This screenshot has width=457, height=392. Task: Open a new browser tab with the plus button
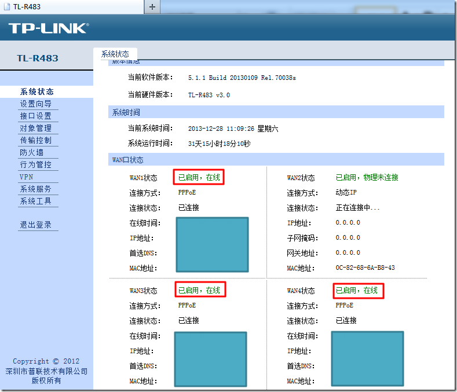(152, 7)
